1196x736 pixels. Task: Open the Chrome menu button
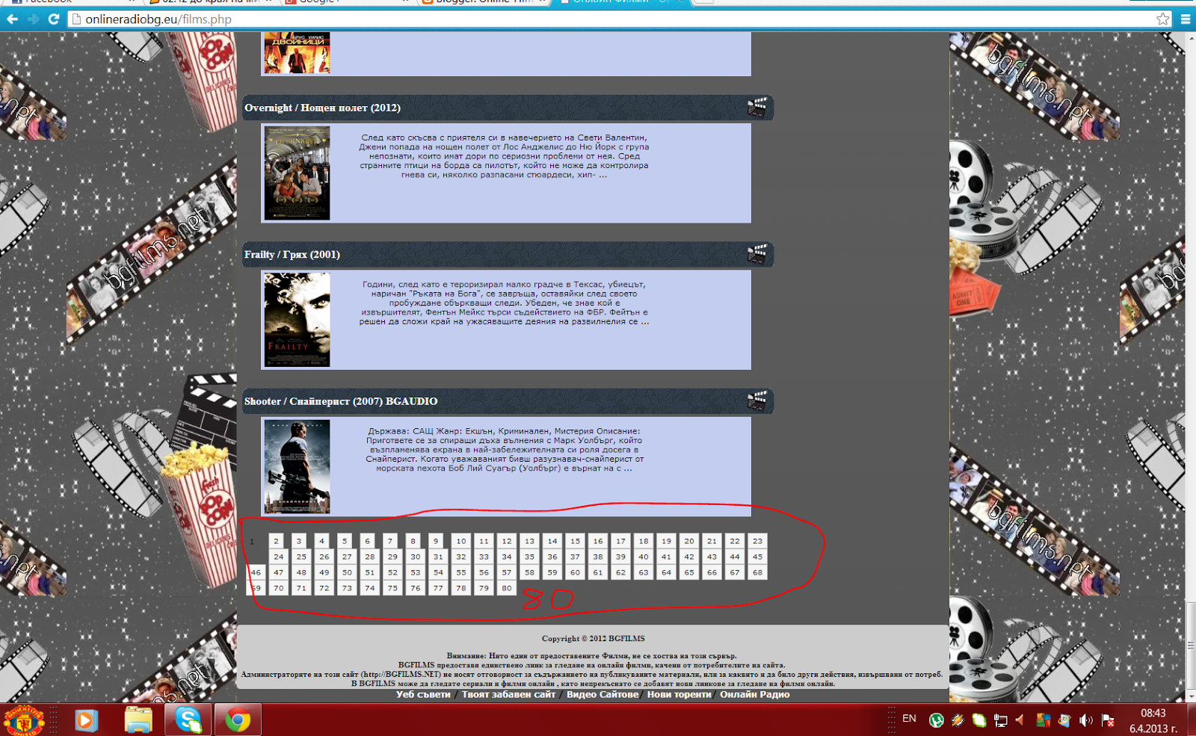pyautogui.click(x=1186, y=19)
